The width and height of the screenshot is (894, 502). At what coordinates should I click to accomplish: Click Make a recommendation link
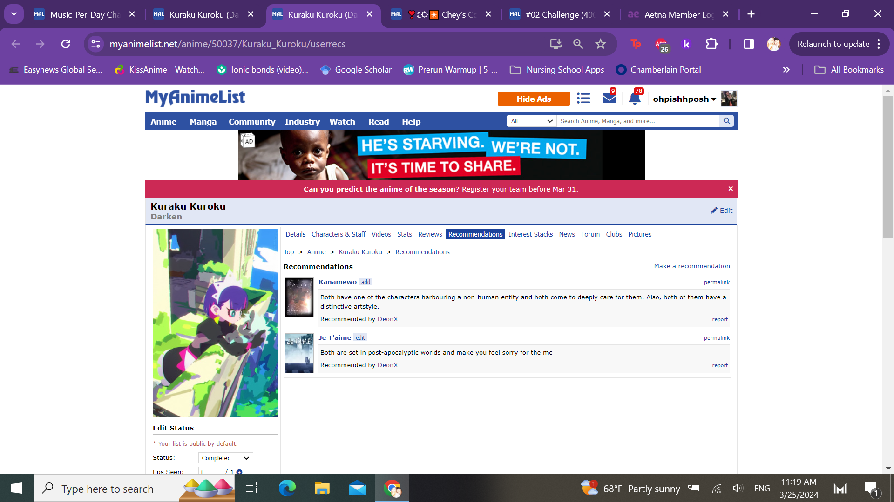click(x=691, y=266)
